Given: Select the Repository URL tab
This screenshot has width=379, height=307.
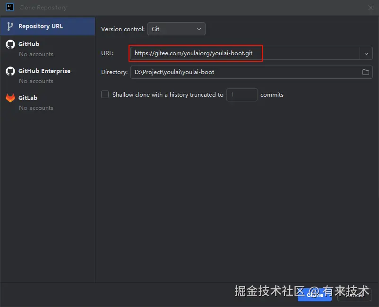Looking at the screenshot, I should pos(48,26).
